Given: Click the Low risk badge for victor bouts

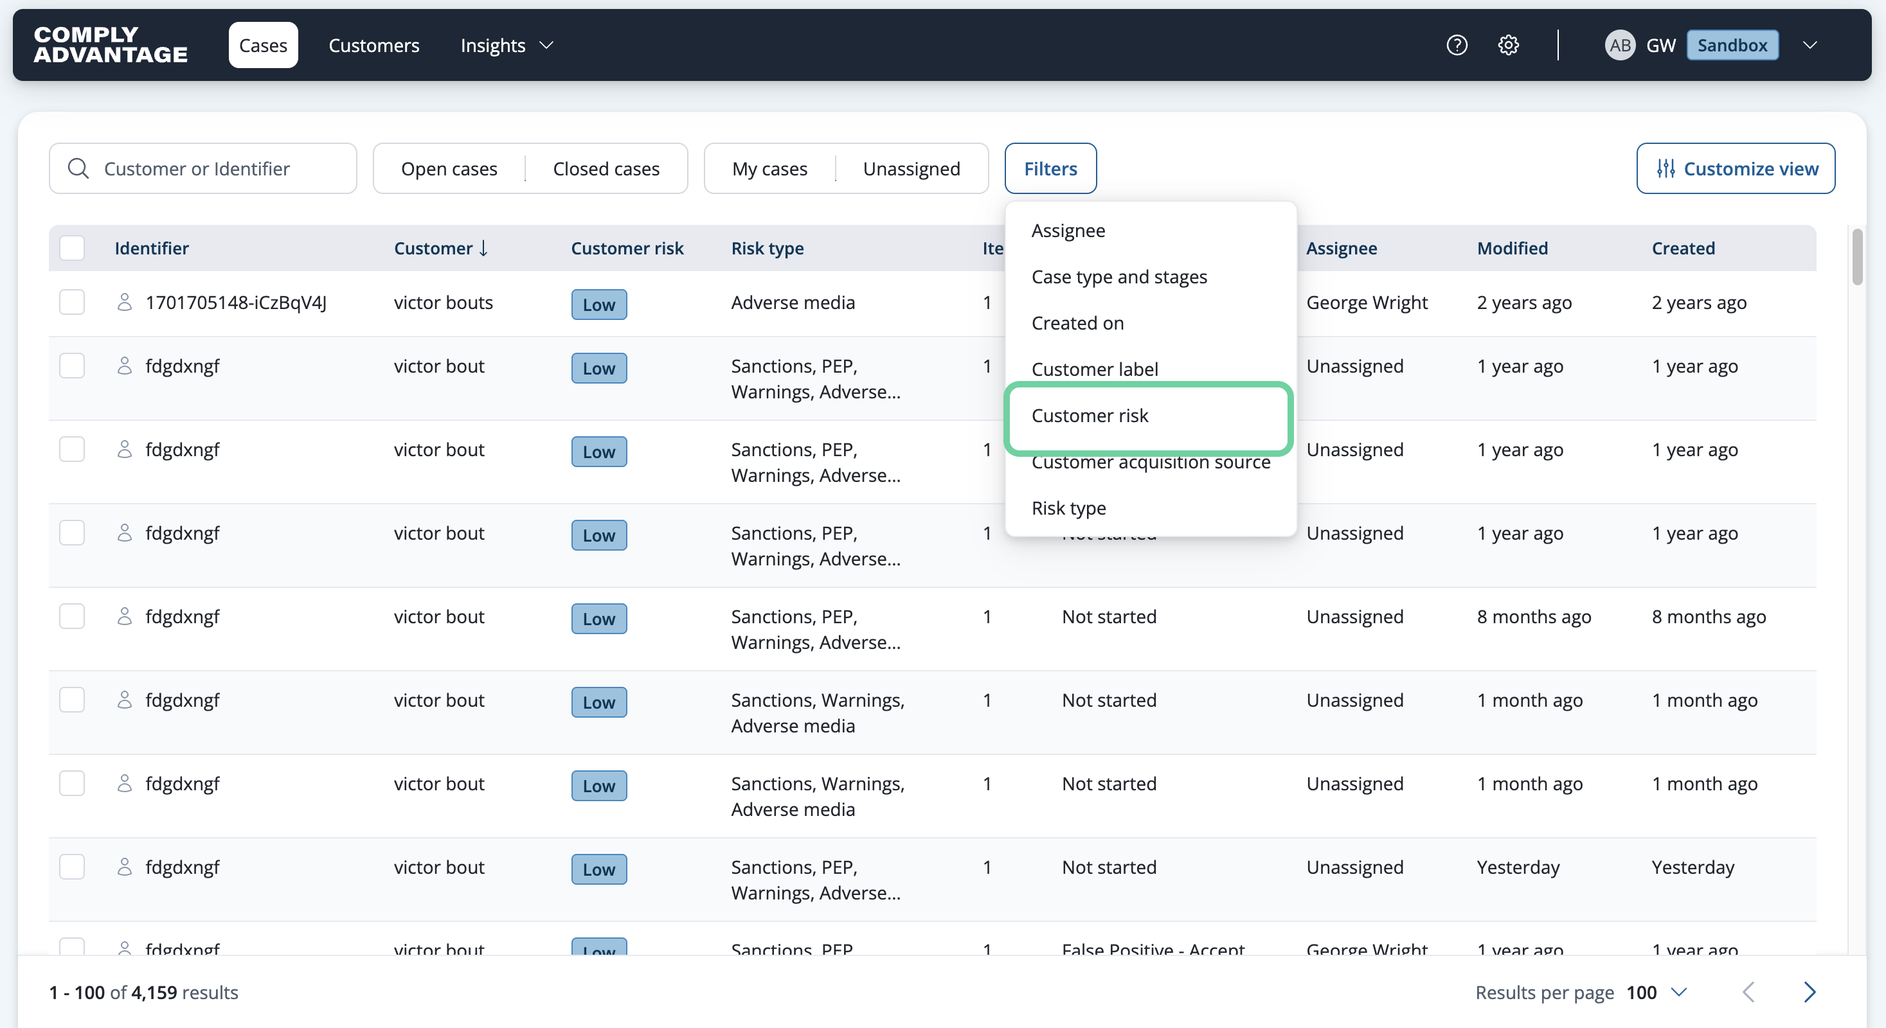Looking at the screenshot, I should (599, 305).
